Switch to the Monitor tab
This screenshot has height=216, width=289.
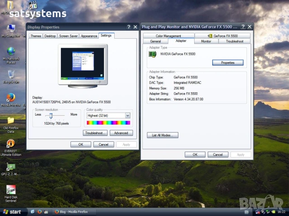[x=206, y=41]
